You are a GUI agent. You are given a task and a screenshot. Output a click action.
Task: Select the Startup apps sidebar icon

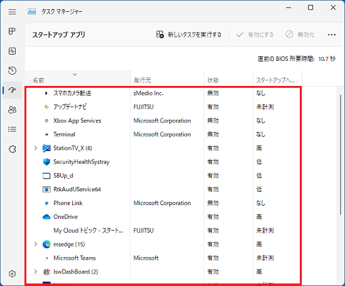pyautogui.click(x=13, y=90)
